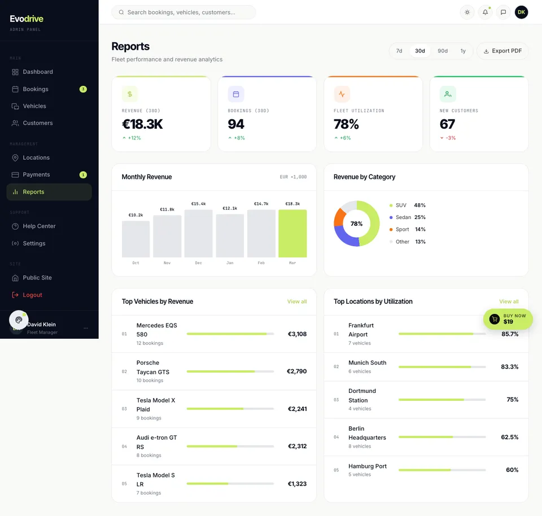Click the revenue dollar icon
This screenshot has height=516, width=542.
[x=130, y=94]
